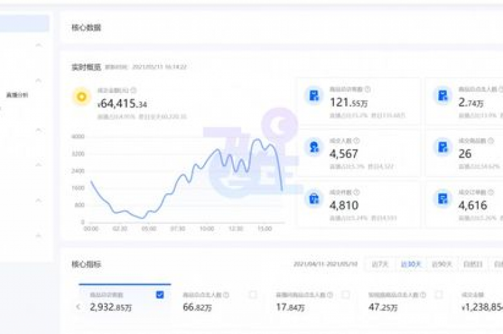Click the blue icon beside the 26 value
Viewport: 503px width, 334px height.
pos(443,147)
